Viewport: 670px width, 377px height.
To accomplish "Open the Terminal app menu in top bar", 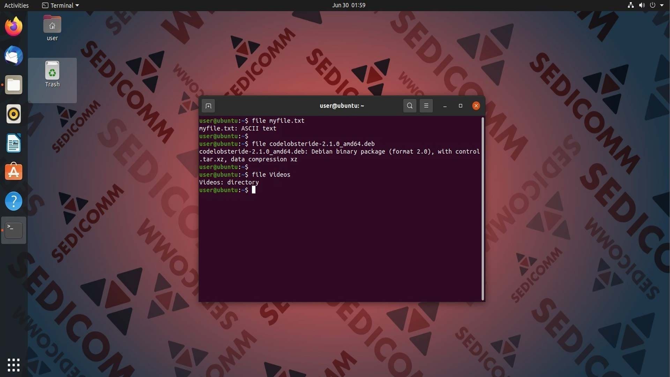I will coord(61,5).
